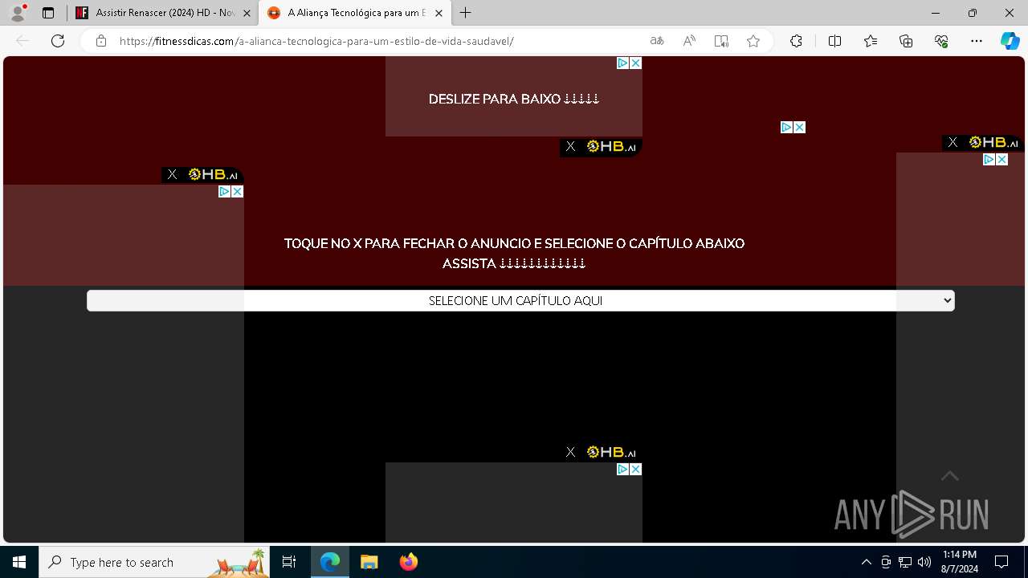Click AdChoices icon on right sidebar ad
The height and width of the screenshot is (578, 1028).
click(989, 159)
